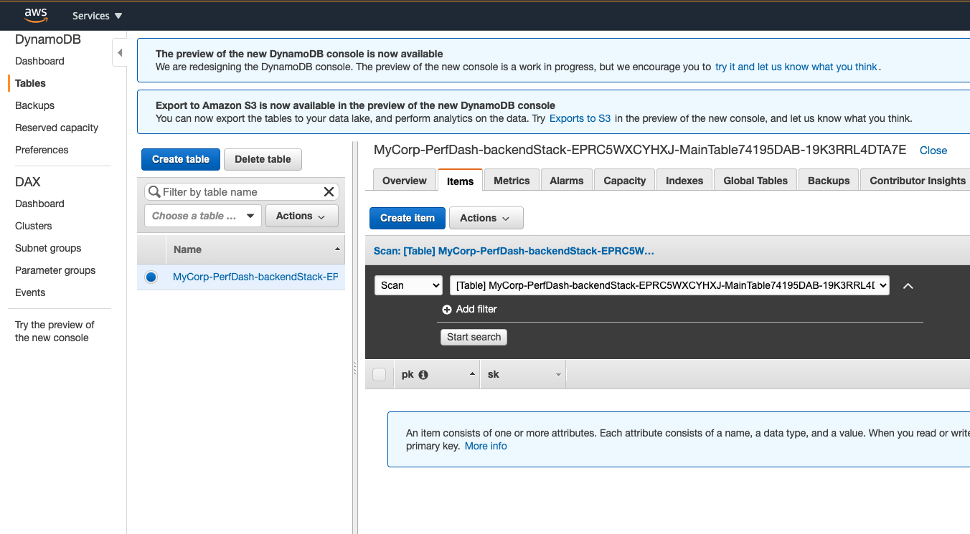Open the Exports to S3 link

pos(580,118)
